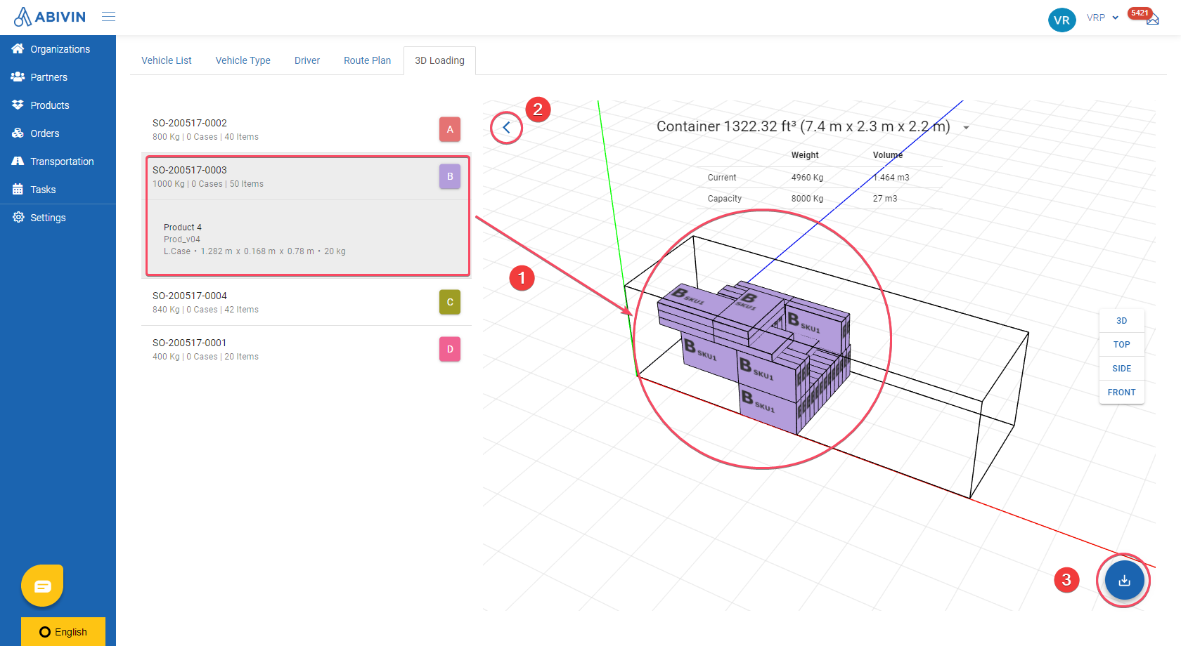Select the 3D Loading tab
The image size is (1181, 646).
(439, 60)
